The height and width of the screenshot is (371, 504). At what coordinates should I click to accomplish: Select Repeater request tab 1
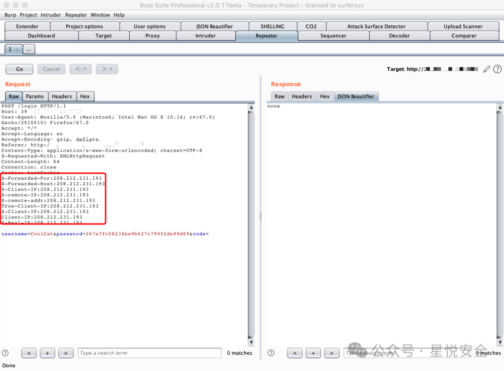[x=10, y=49]
